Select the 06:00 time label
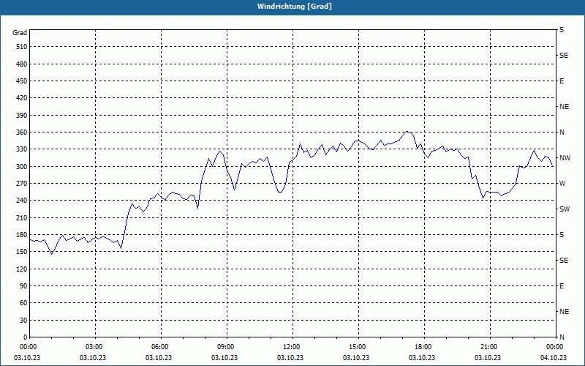The height and width of the screenshot is (366, 585). pyautogui.click(x=161, y=347)
